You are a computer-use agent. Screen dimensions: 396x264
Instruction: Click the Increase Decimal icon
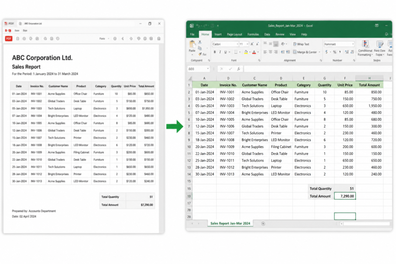[347, 52]
